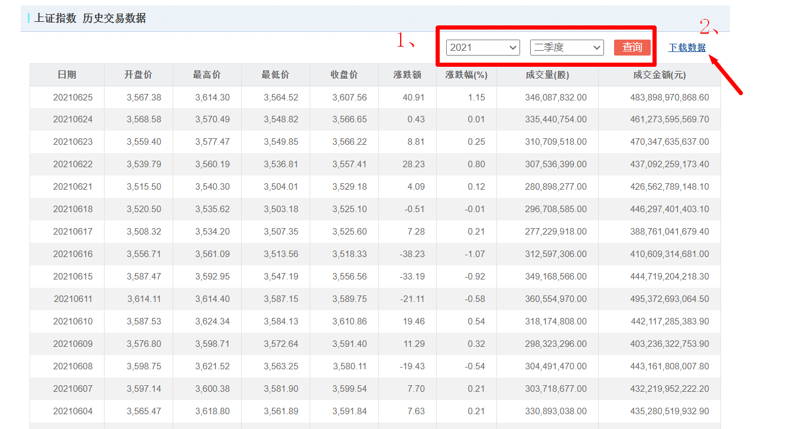Viewport: 789px width, 429px height.
Task: Click the 涨跌幅(%) column header
Action: (466, 75)
